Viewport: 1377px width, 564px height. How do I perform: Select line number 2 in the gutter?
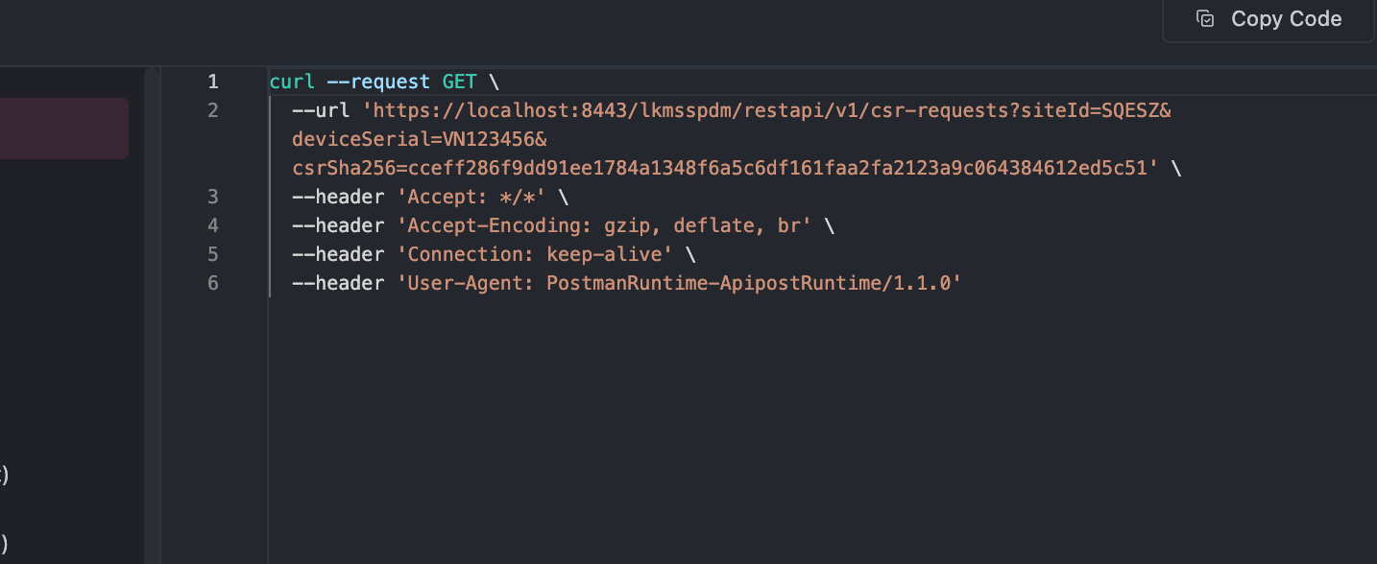tap(213, 110)
